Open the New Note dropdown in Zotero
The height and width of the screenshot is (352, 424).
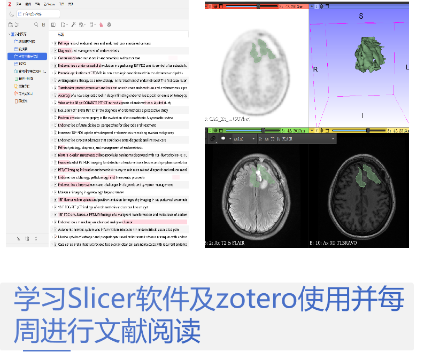coord(92,25)
